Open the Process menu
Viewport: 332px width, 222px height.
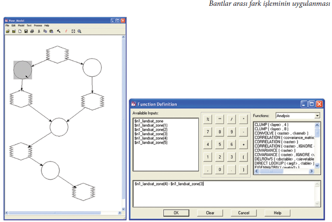[x=37, y=25]
